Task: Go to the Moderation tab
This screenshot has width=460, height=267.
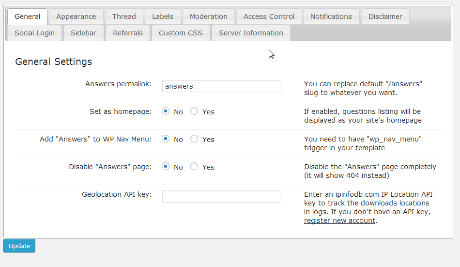Action: click(208, 16)
